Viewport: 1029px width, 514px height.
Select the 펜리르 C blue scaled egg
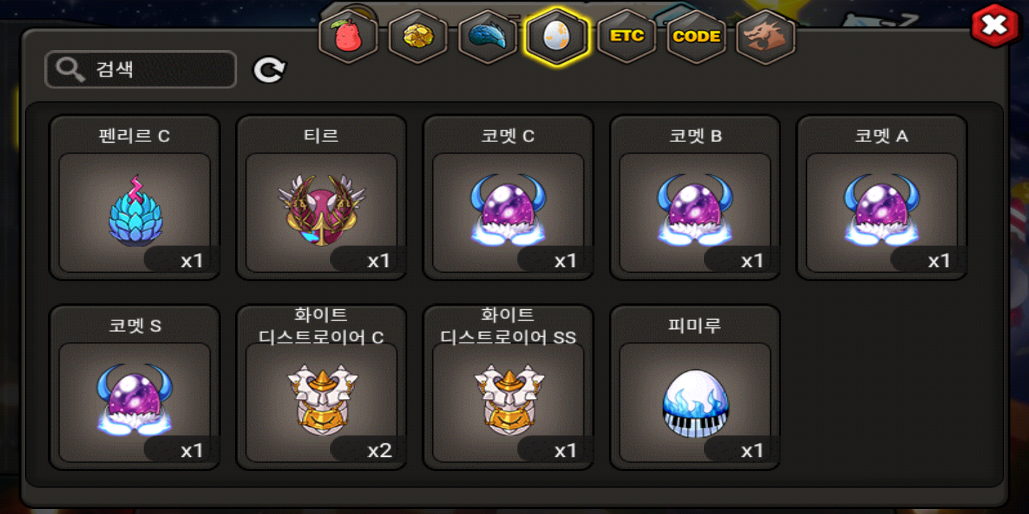pos(134,198)
